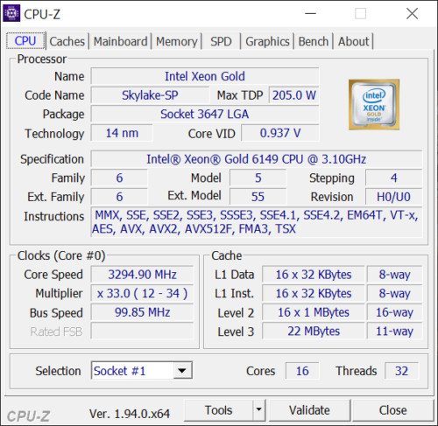
Task: Click the 205.0 W Max TDP value
Action: tap(294, 95)
